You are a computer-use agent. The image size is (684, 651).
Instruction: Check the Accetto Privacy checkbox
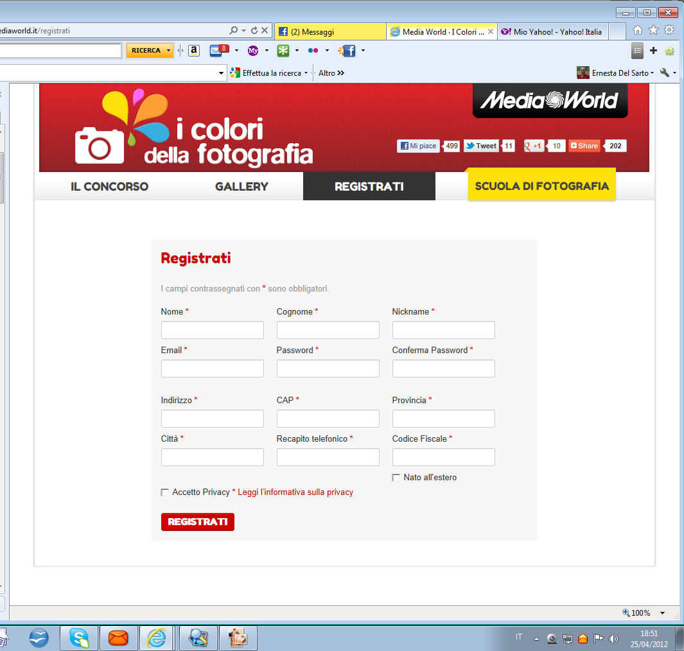click(165, 492)
